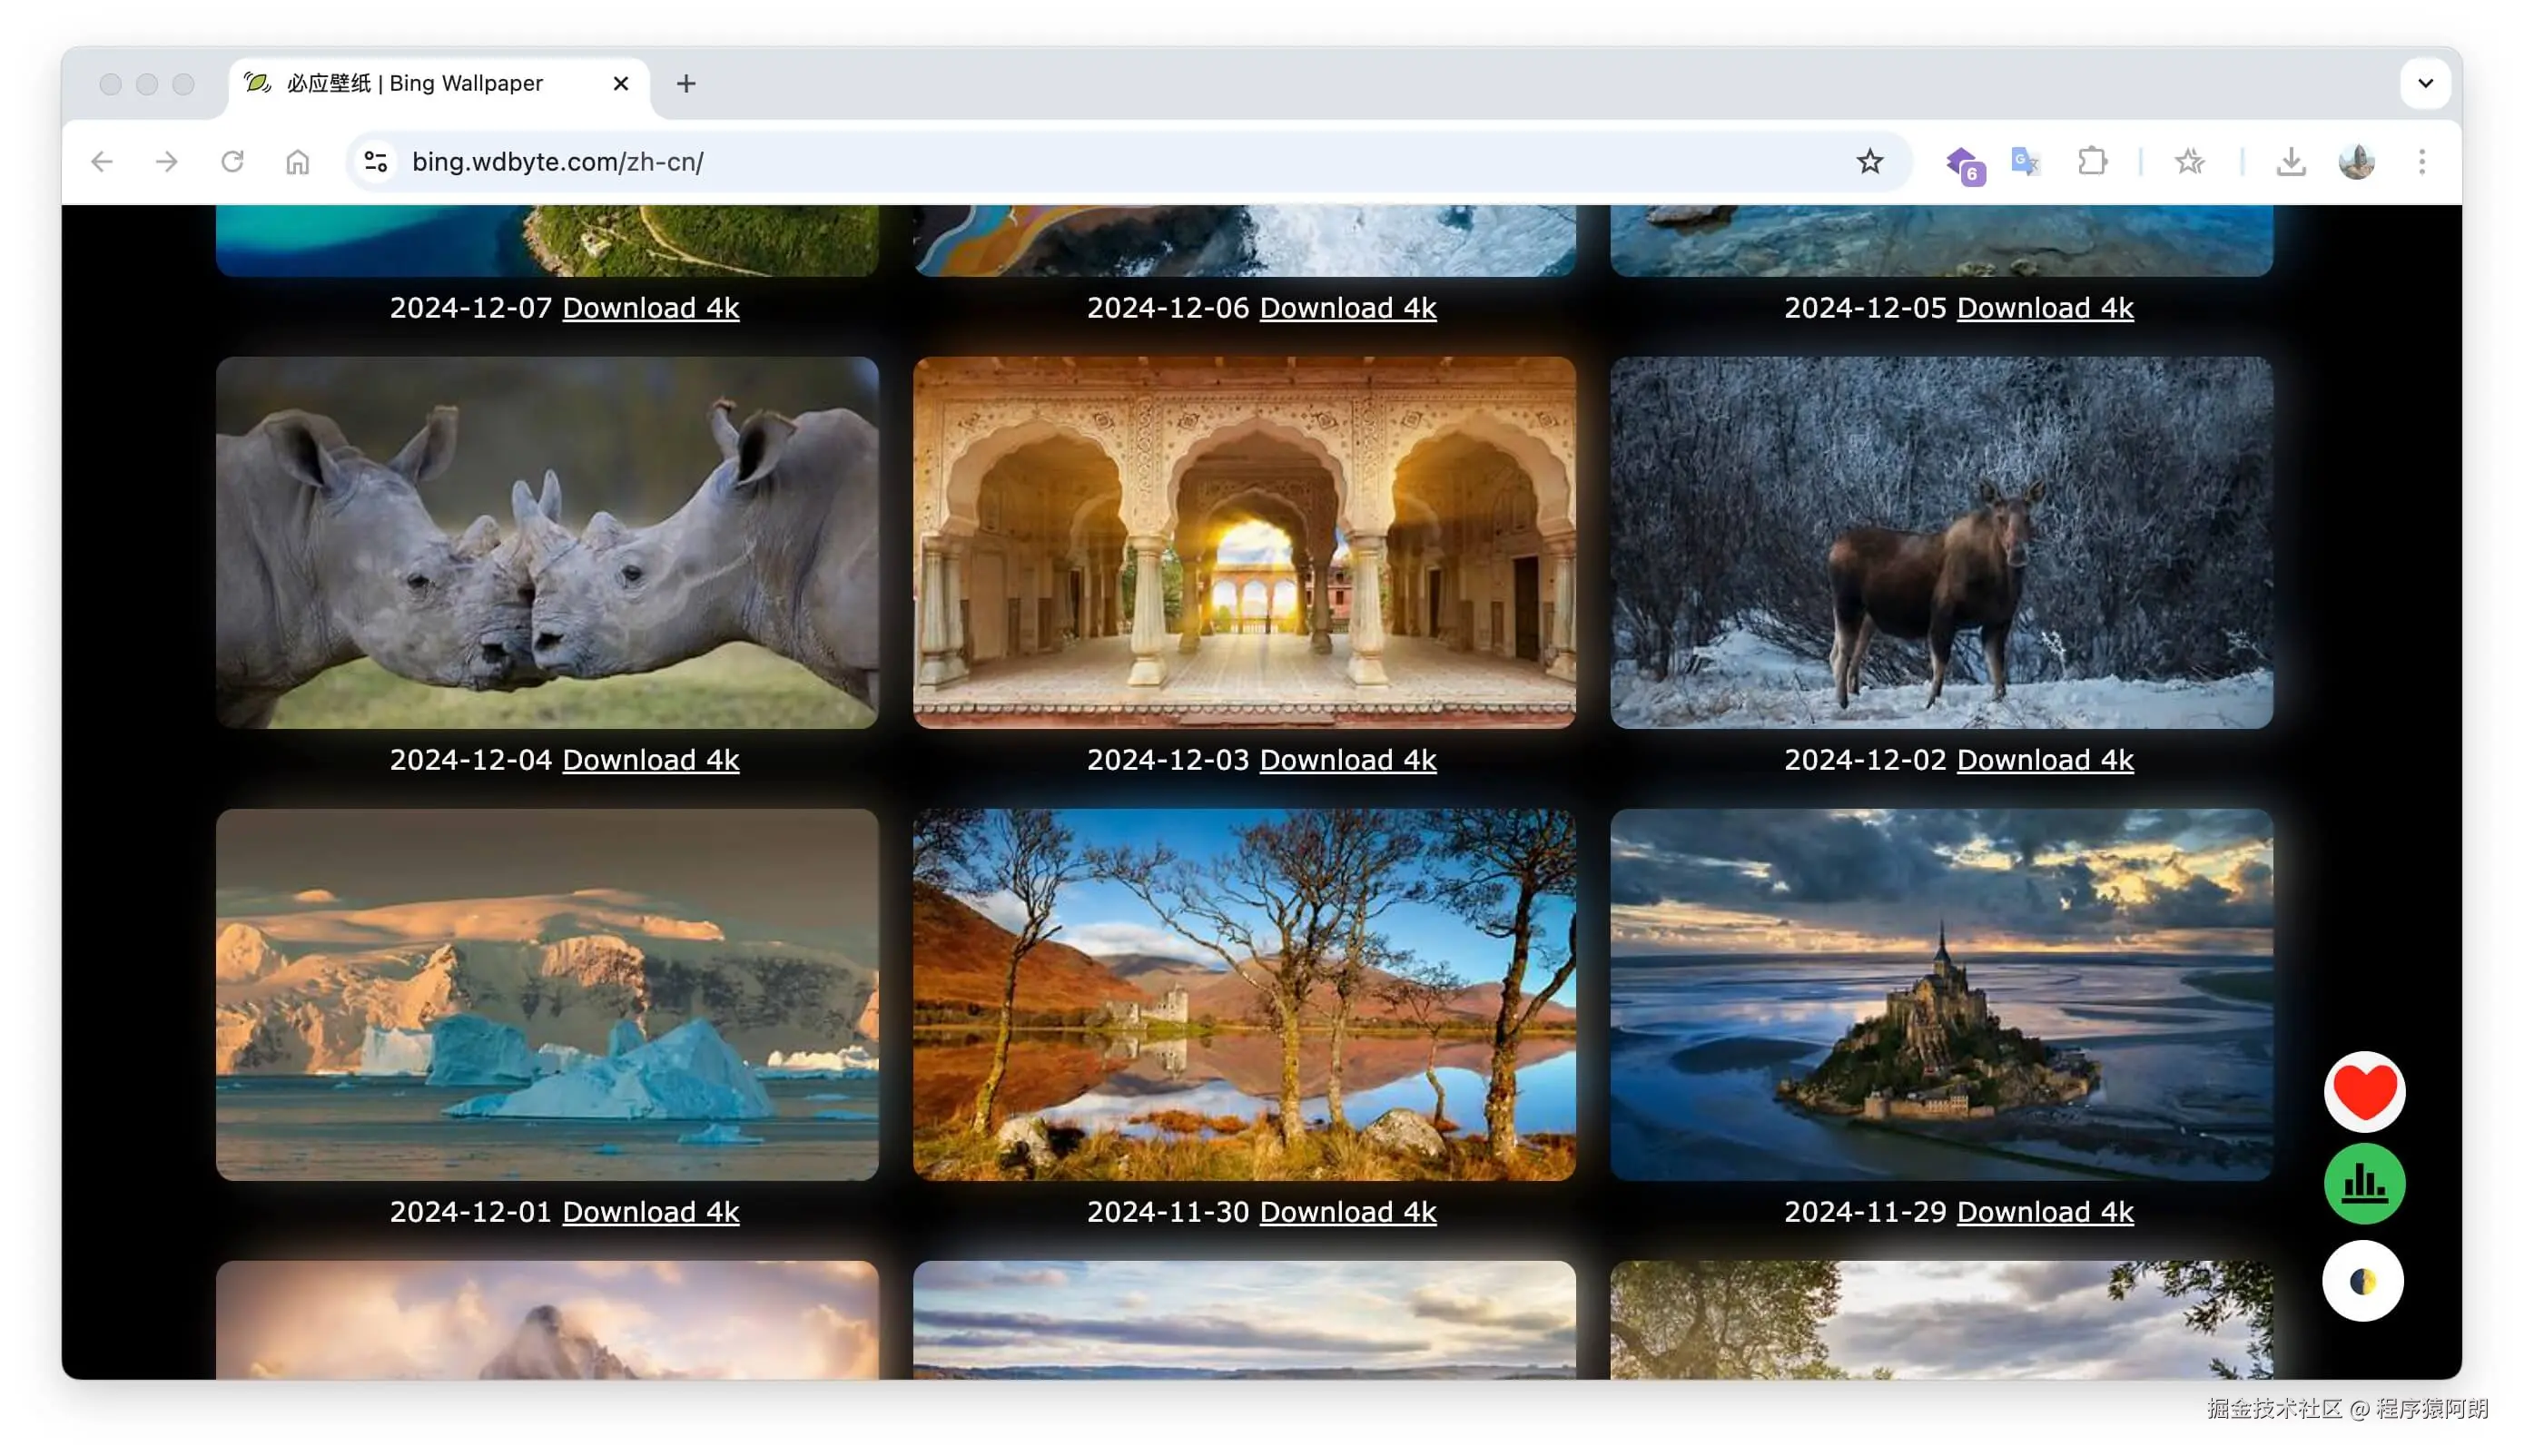
Task: Select the Bing Wallpaper tab
Action: point(415,84)
